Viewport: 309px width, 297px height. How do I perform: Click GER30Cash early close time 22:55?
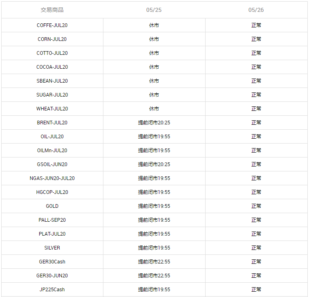154,262
